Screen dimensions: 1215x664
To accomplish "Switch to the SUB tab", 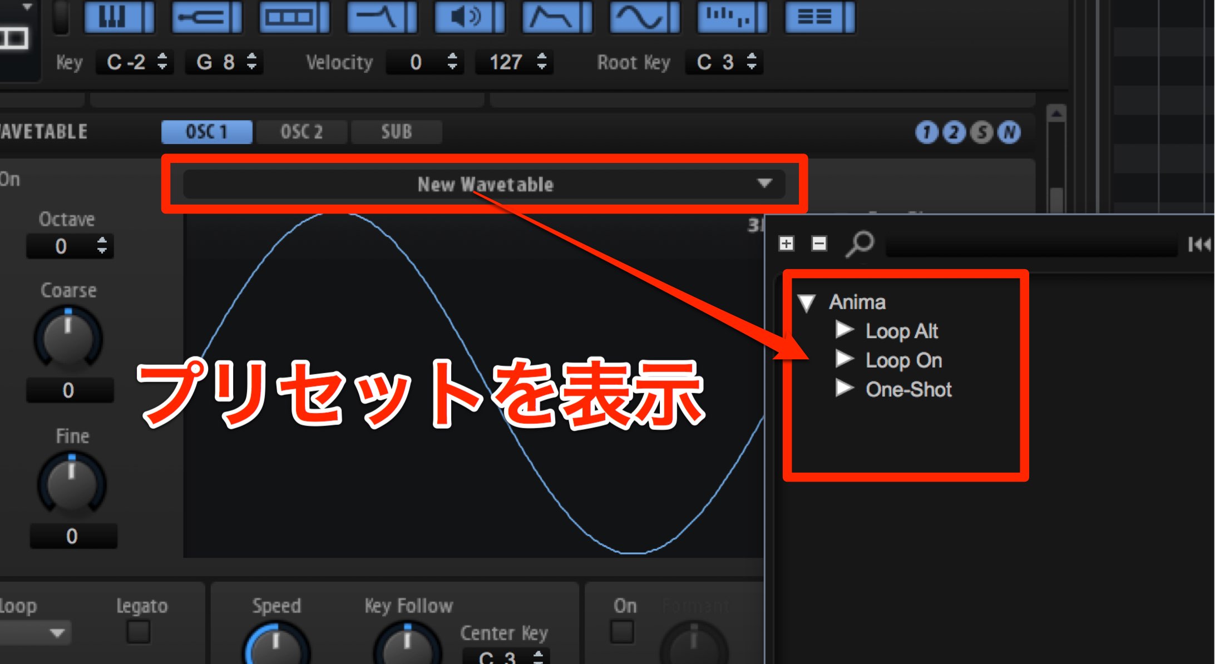I will coord(397,132).
